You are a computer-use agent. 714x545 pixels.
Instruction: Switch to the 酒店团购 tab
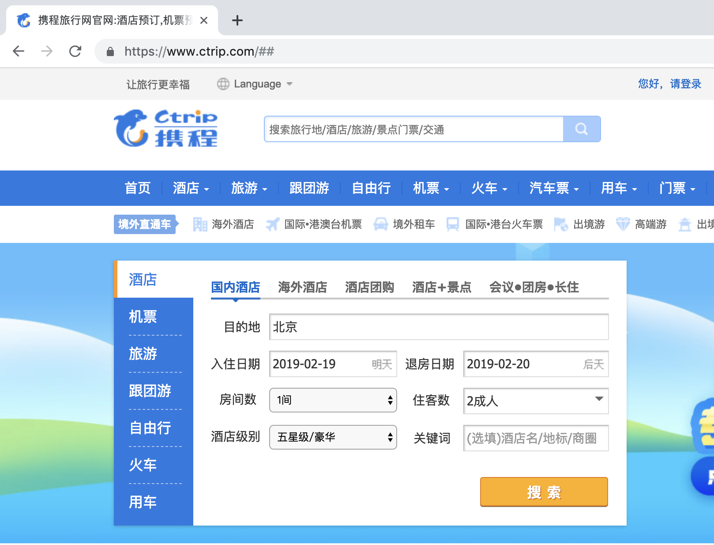(x=370, y=288)
